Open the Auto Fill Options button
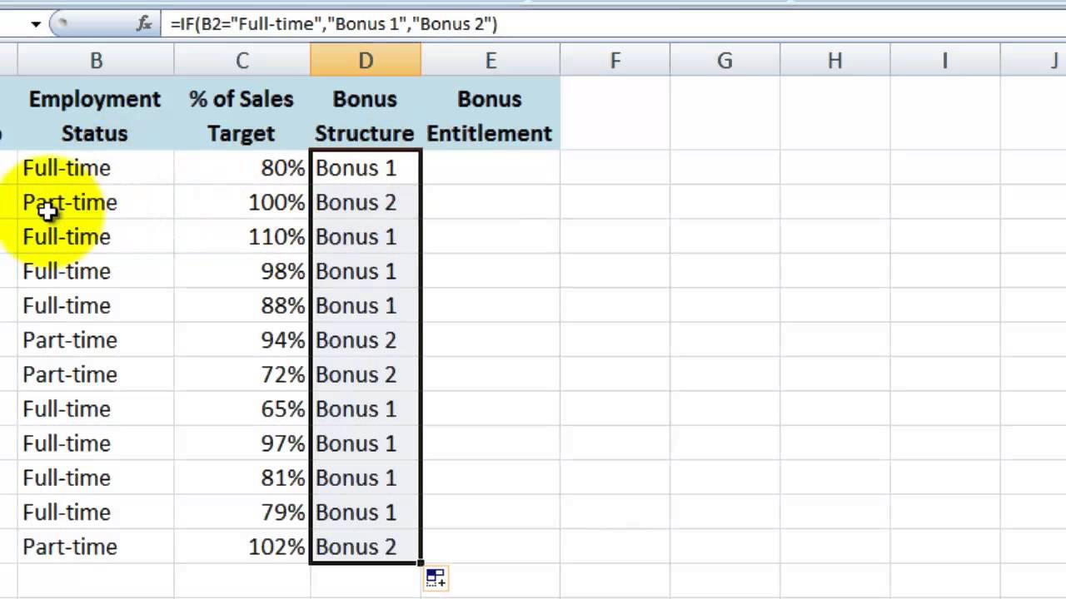This screenshot has height=599, width=1066. pos(436,577)
